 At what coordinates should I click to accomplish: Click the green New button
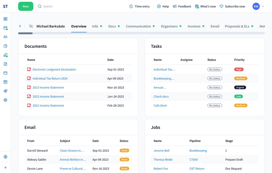[x=26, y=6]
